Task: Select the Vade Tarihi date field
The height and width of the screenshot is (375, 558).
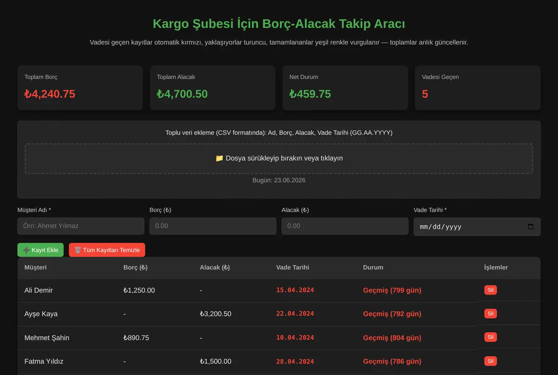Action: pyautogui.click(x=477, y=227)
